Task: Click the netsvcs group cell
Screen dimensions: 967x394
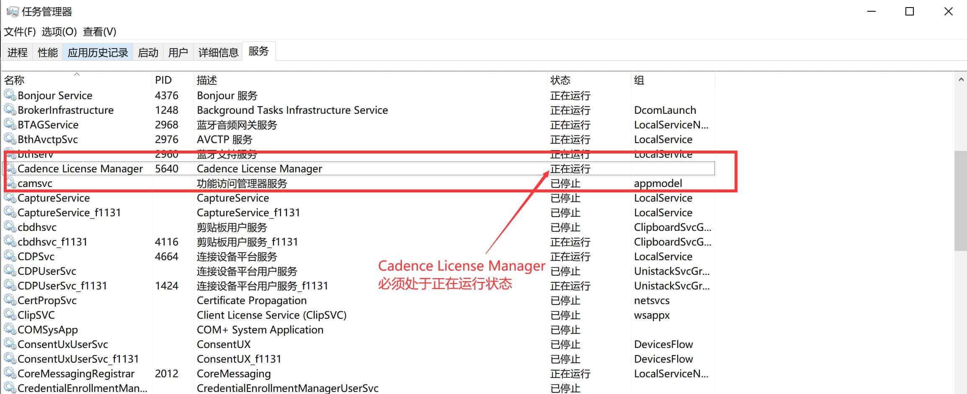Action: point(652,300)
